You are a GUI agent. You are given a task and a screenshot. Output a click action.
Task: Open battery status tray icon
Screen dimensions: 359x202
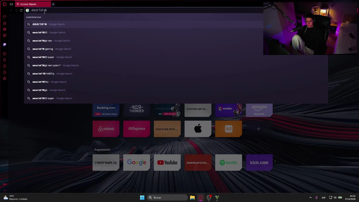[x=340, y=198]
